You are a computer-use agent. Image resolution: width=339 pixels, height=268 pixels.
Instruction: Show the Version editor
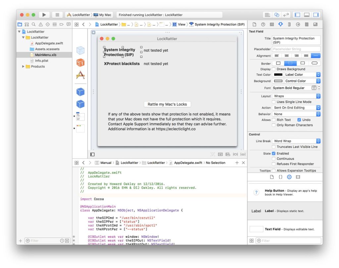point(286,15)
